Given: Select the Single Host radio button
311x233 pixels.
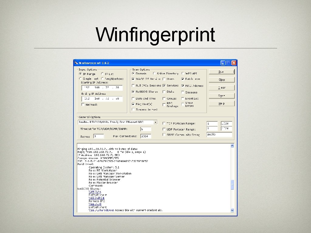Looking at the screenshot, I should (x=80, y=79).
